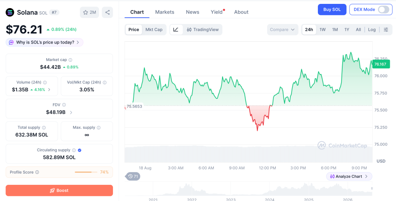Click the Solana logo icon
This screenshot has width=396, height=201.
(10, 12)
